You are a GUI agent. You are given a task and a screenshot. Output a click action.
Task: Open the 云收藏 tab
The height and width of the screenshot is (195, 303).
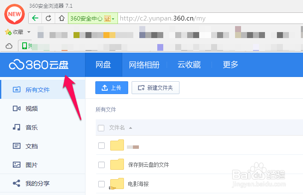point(189,65)
